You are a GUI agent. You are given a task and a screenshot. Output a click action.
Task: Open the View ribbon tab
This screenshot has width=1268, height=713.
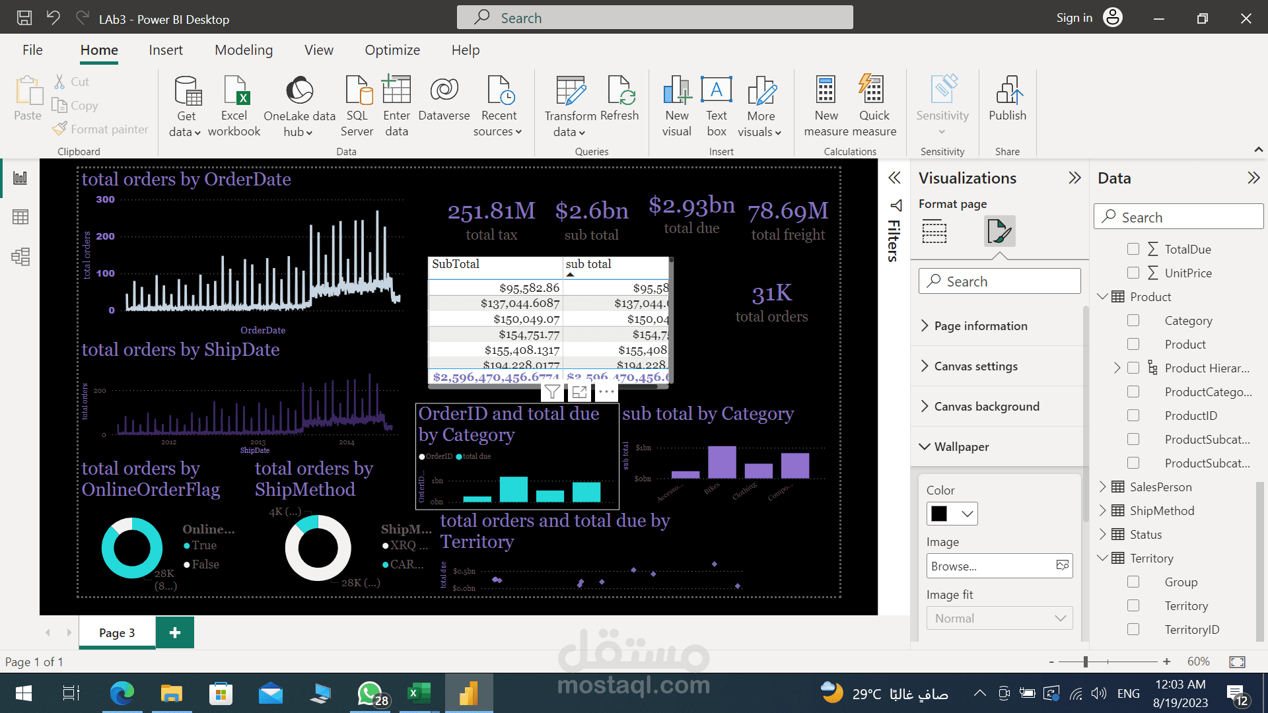click(319, 50)
